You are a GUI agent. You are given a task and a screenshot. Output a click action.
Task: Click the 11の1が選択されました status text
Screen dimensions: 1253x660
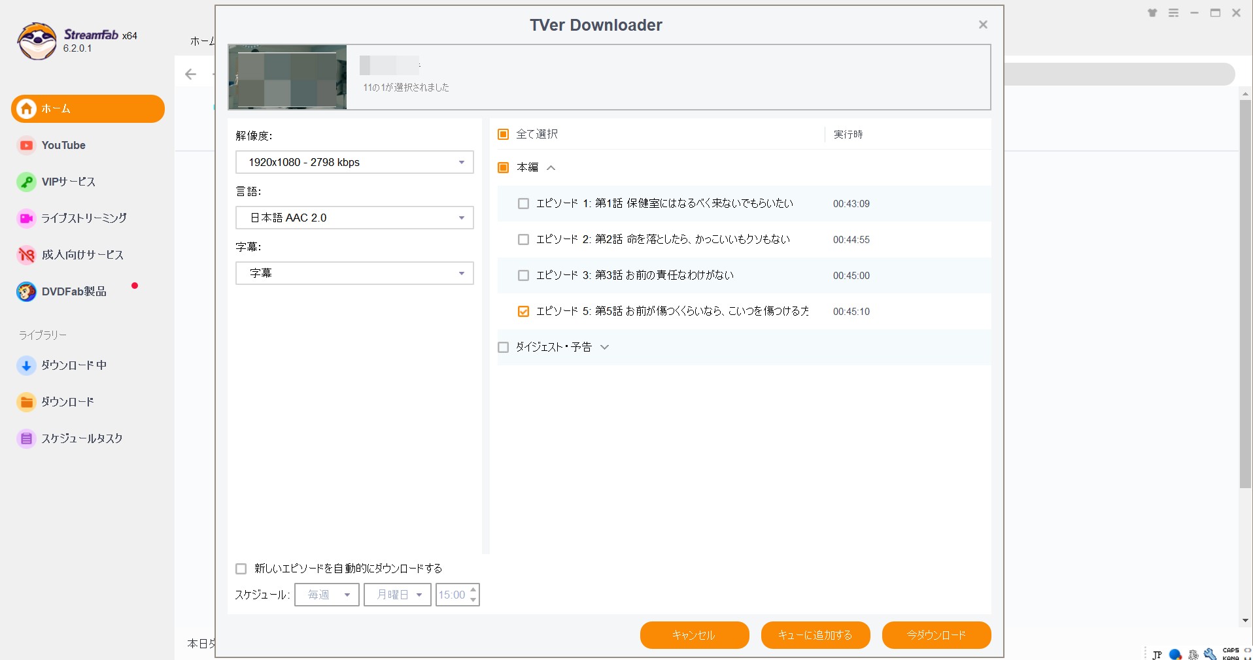(x=406, y=88)
